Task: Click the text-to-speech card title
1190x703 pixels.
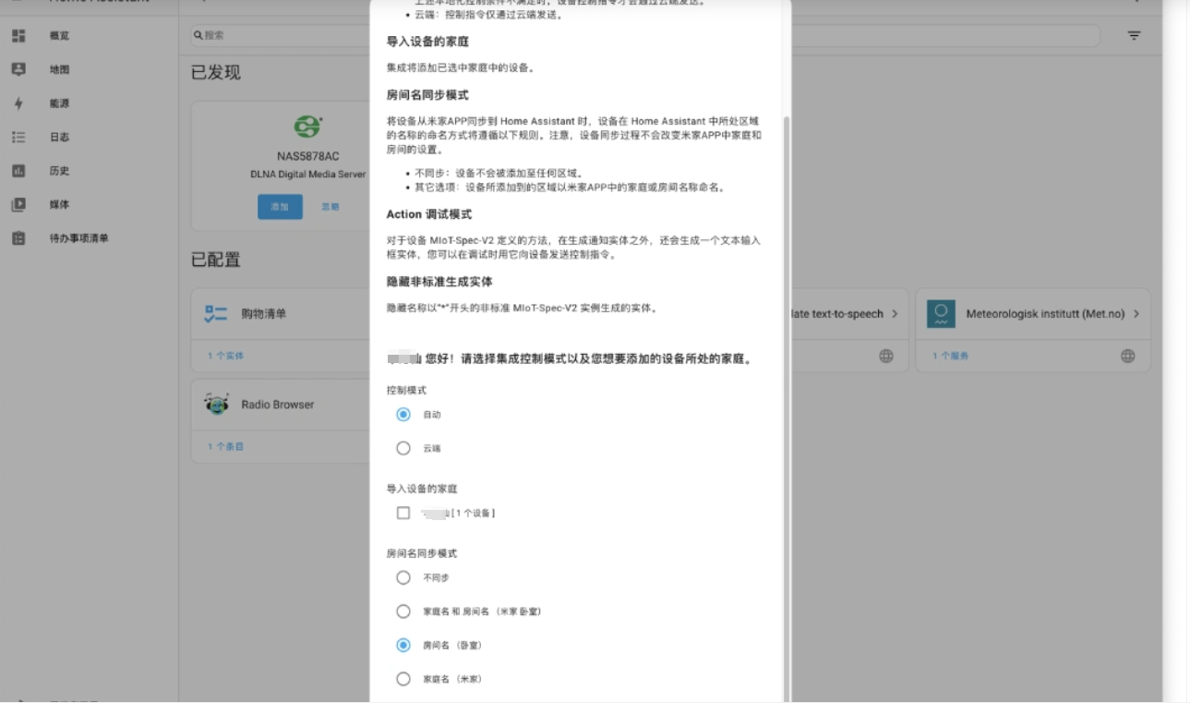Action: (836, 314)
